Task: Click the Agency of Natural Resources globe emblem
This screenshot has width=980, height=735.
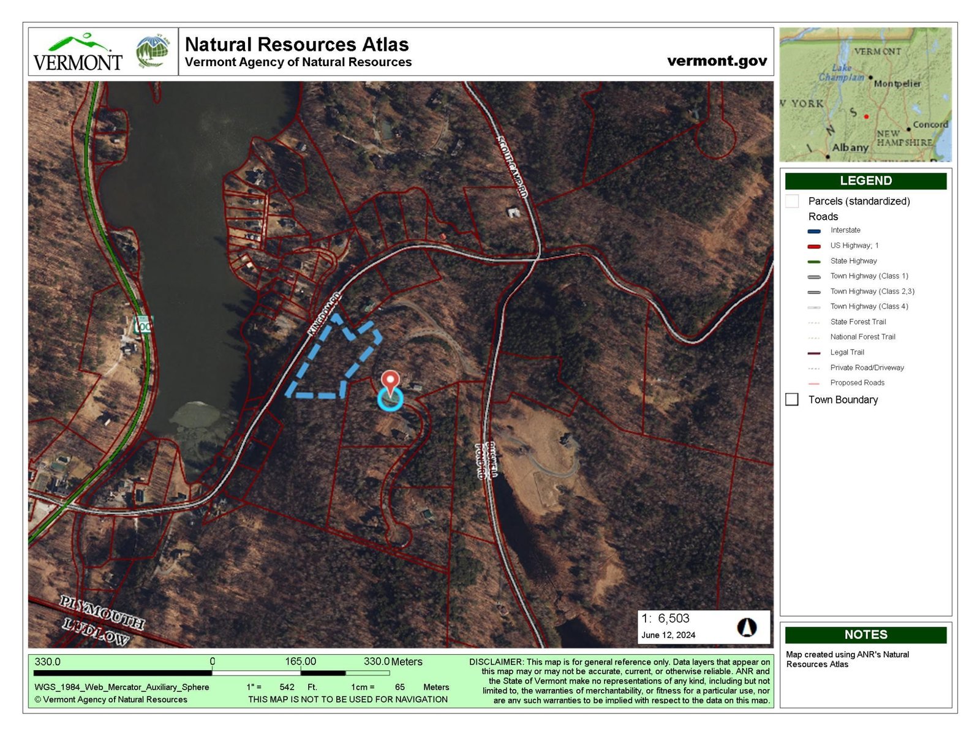Action: pyautogui.click(x=153, y=51)
